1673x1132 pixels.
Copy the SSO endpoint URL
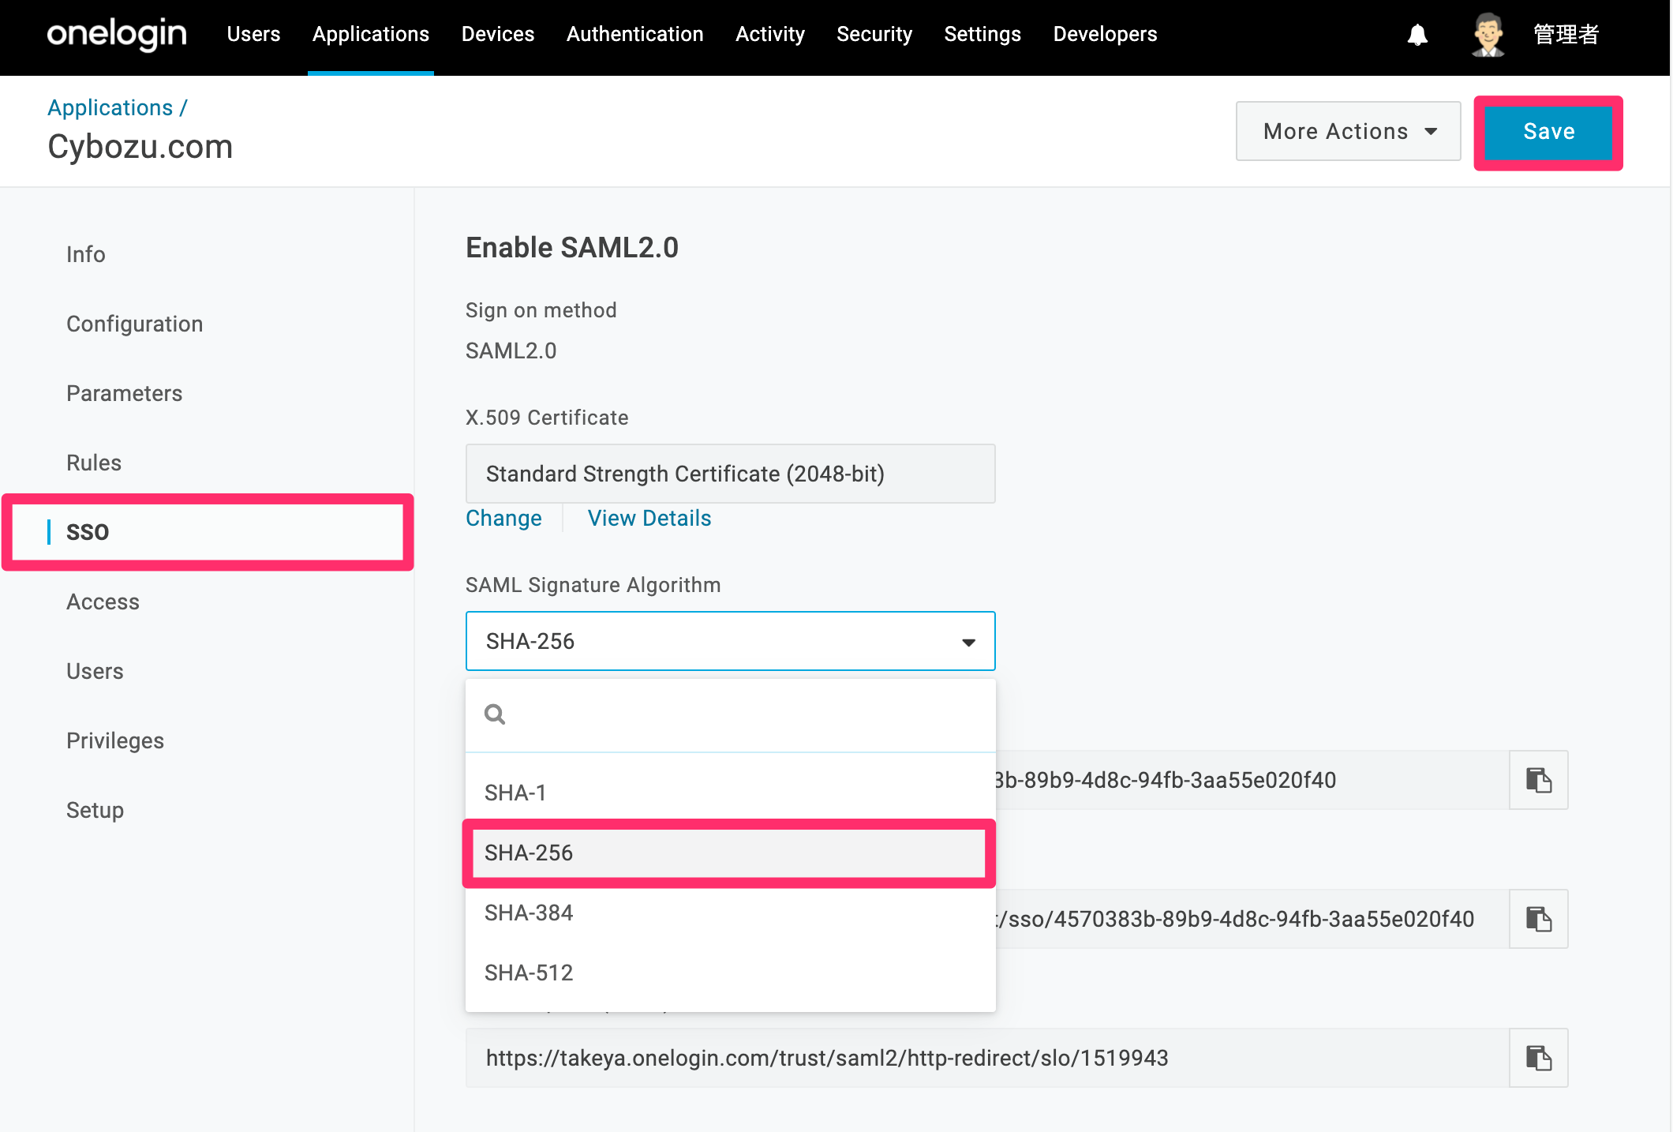(x=1538, y=919)
